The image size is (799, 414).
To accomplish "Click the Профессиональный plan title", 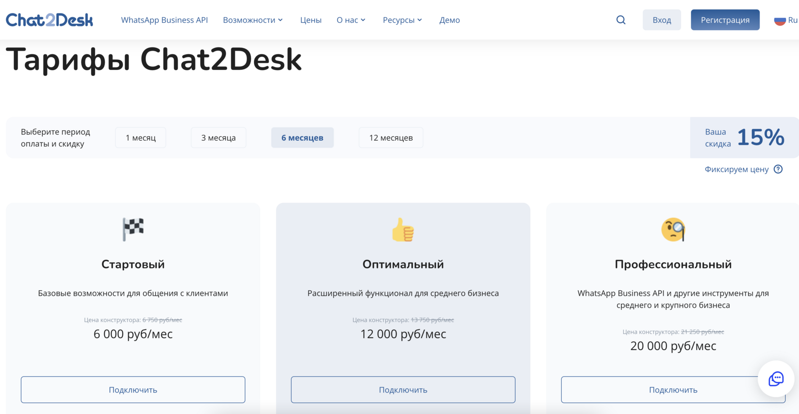I will [673, 264].
